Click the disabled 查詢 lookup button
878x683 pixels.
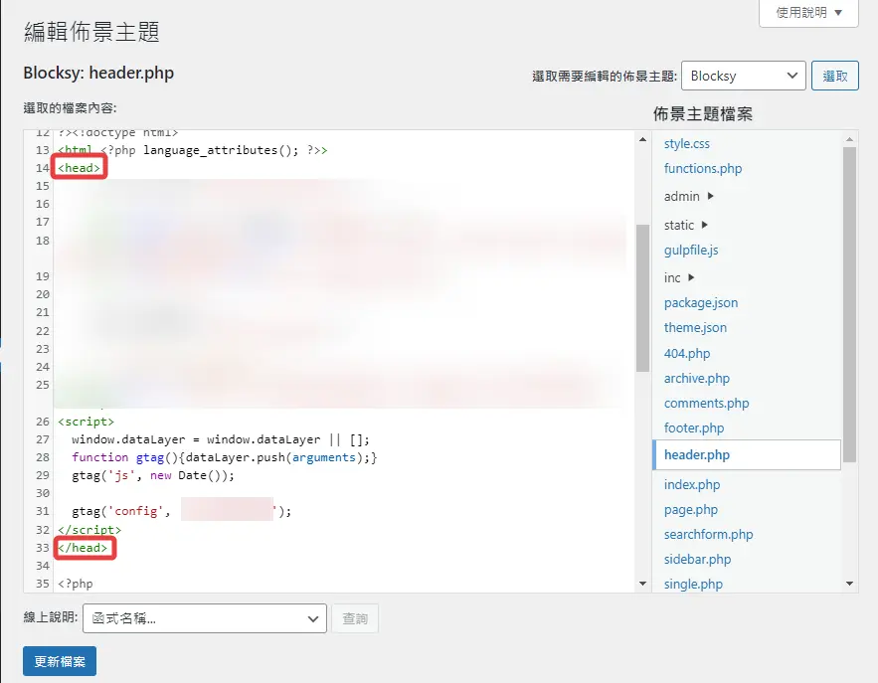coord(355,618)
